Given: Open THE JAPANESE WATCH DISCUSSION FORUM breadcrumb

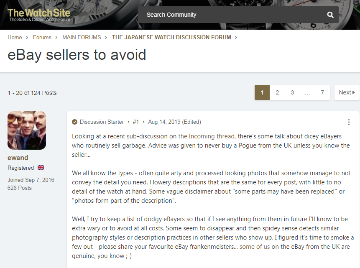Looking at the screenshot, I should (171, 37).
